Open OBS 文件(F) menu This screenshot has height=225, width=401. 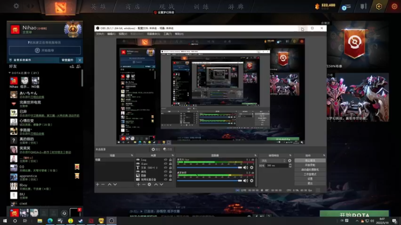click(100, 34)
